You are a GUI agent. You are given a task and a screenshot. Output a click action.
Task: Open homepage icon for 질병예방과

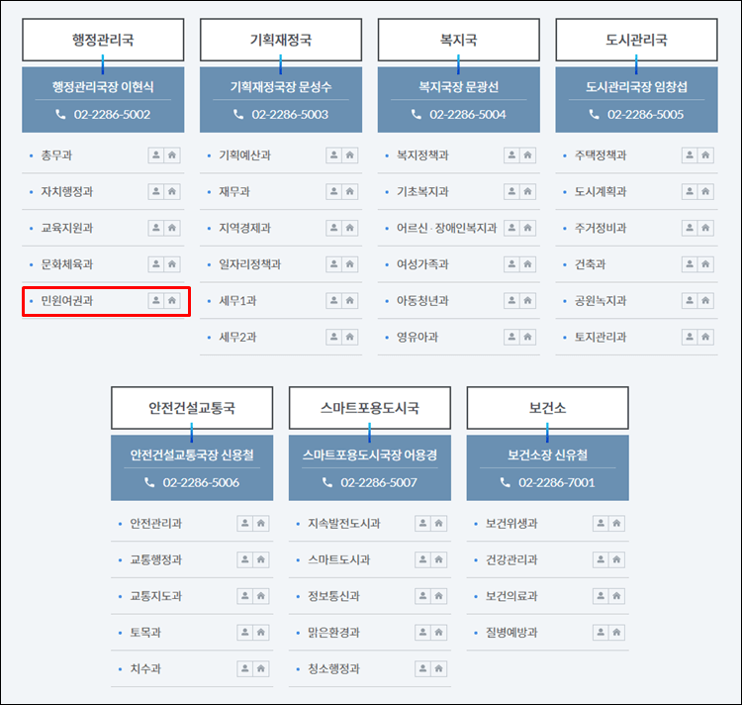click(x=617, y=632)
